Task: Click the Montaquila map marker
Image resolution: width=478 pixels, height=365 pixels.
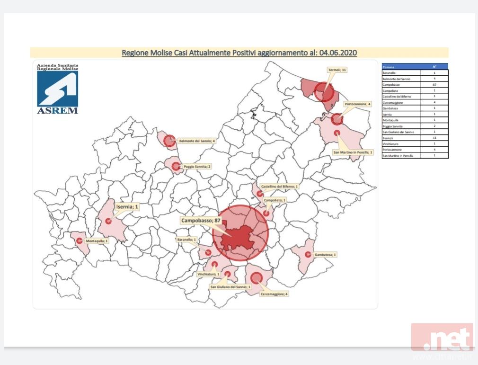Action: pyautogui.click(x=79, y=240)
